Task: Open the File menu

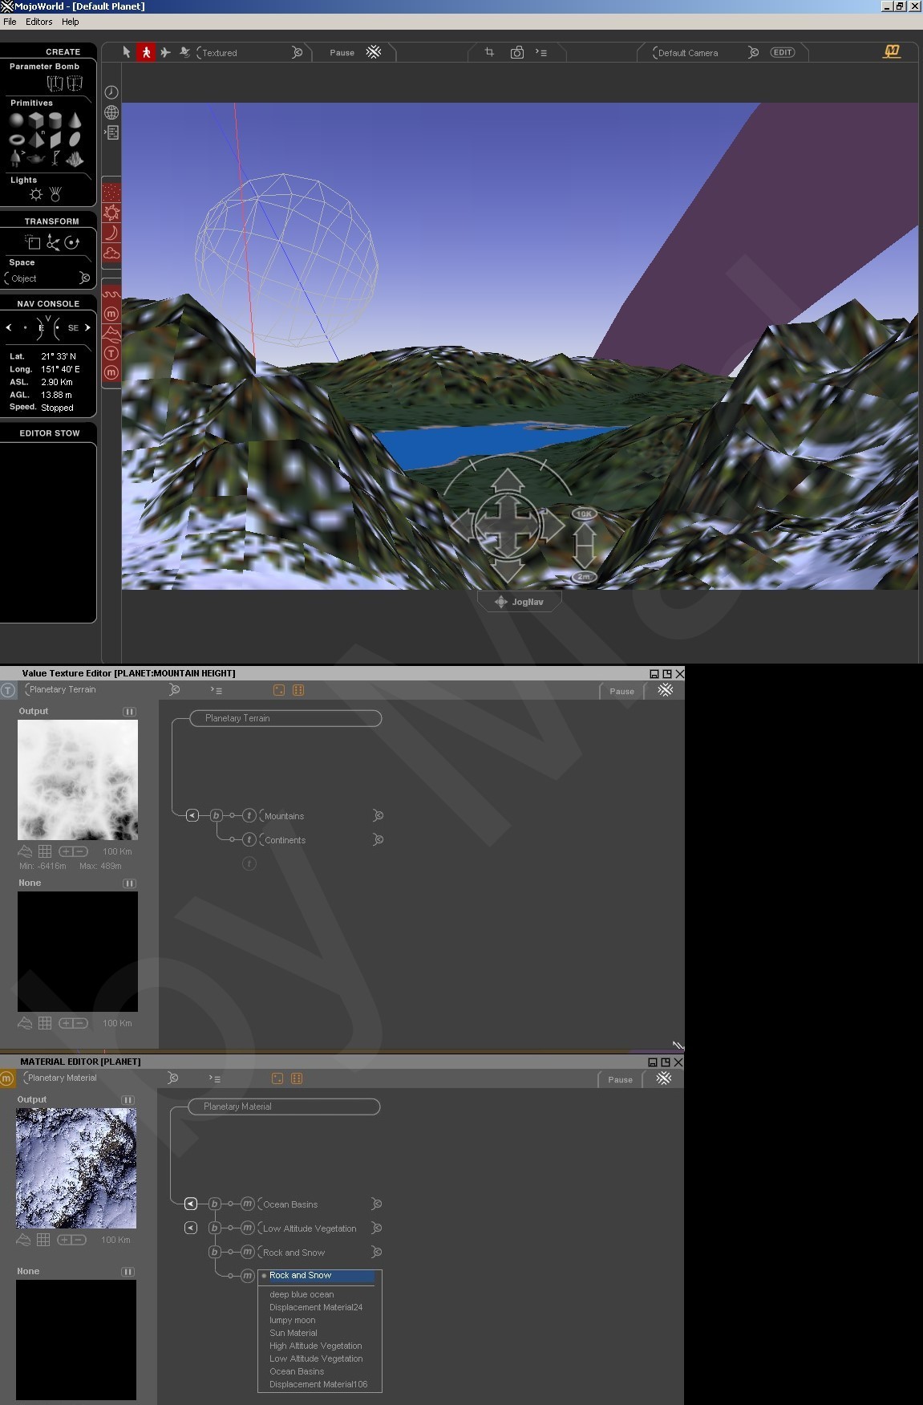Action: click(x=10, y=22)
